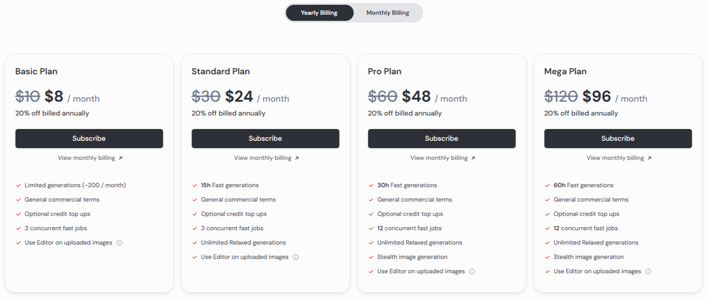Image resolution: width=707 pixels, height=298 pixels.
Task: Click the arrow icon beside Basic Plan monthly billing
Action: [x=121, y=158]
